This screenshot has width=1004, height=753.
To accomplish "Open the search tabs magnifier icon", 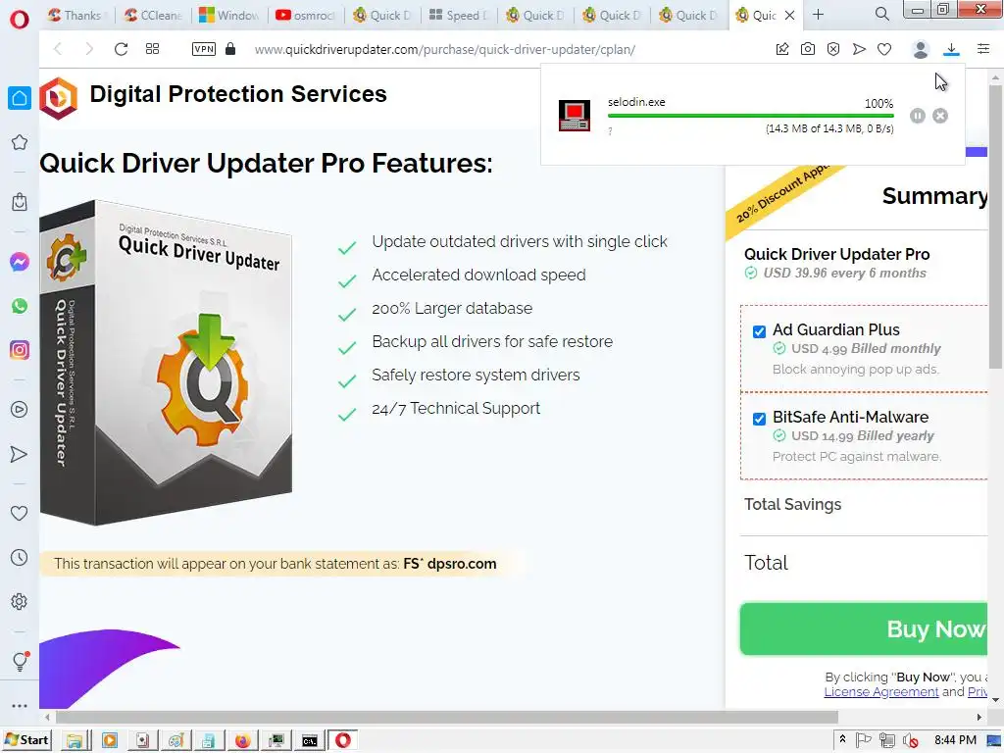I will click(882, 14).
